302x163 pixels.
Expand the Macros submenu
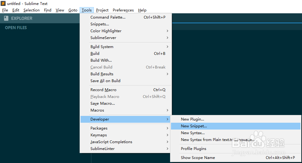pos(125,110)
